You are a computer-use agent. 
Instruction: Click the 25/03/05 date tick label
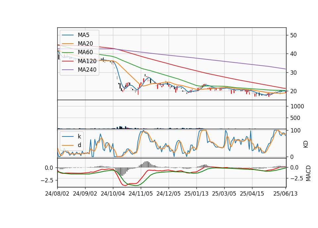point(224,194)
